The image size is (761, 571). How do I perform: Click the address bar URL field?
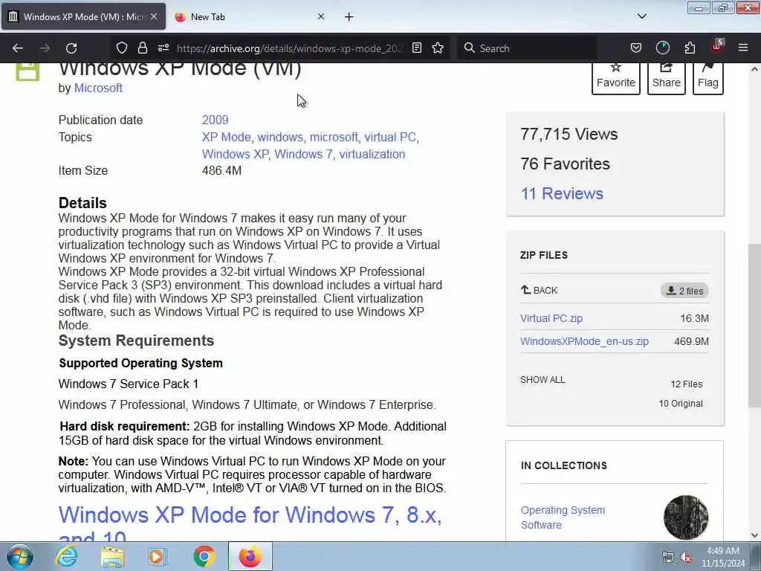pyautogui.click(x=289, y=48)
